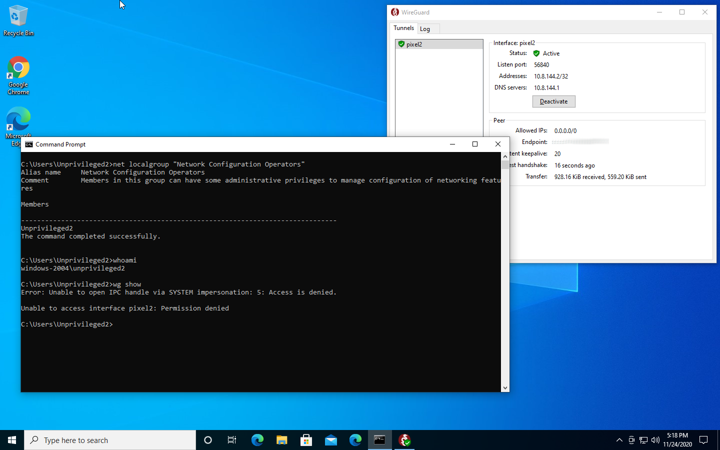Deactivate the pixel2 tunnel

(553, 101)
